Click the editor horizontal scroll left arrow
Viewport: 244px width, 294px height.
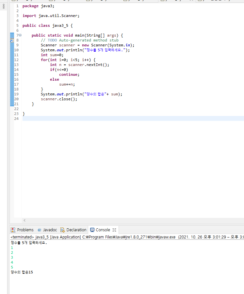coord(24,220)
